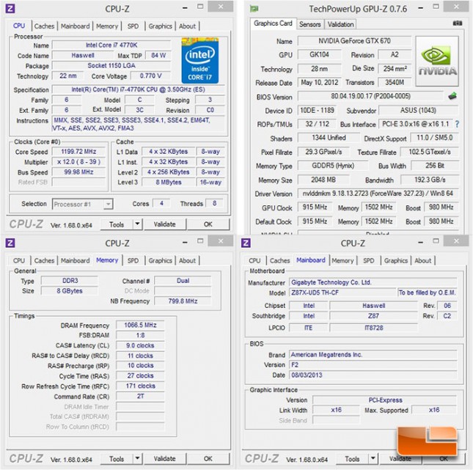Click the Command Rate 2T value

pyautogui.click(x=140, y=396)
